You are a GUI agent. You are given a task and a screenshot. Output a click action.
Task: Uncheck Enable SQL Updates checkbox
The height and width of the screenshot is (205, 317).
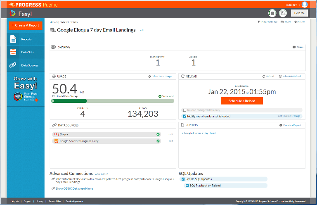point(183,179)
